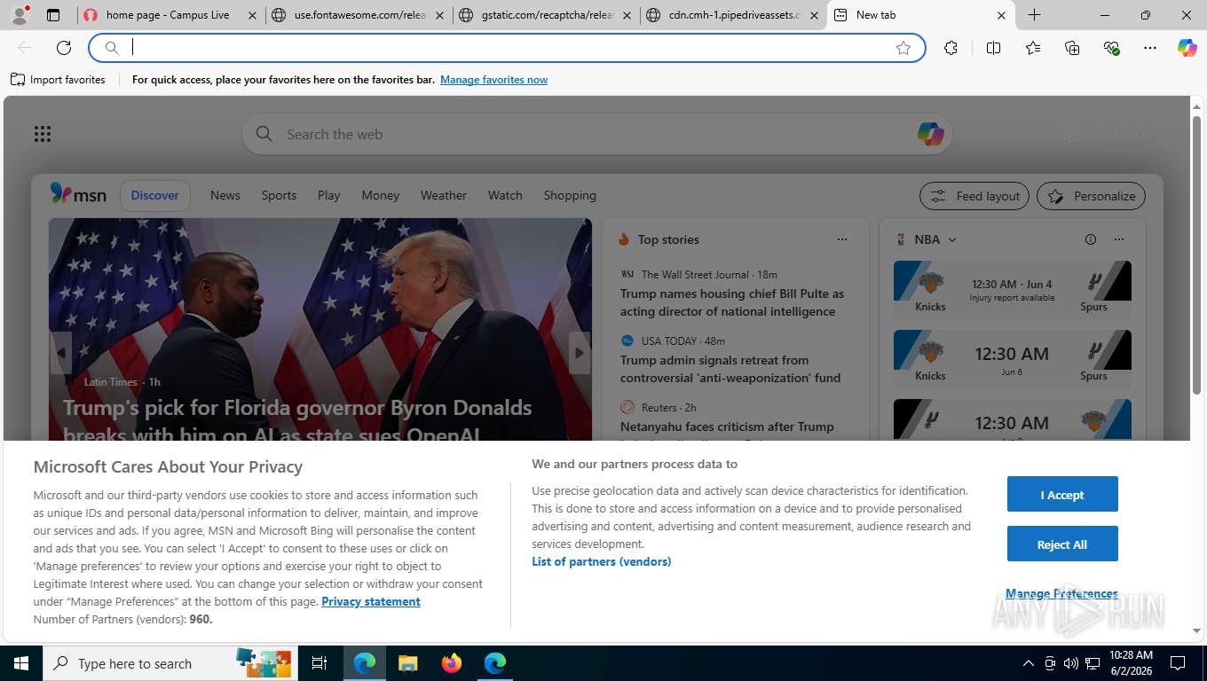Open Knicks vs Spurs Jun 4 game

click(x=1012, y=288)
